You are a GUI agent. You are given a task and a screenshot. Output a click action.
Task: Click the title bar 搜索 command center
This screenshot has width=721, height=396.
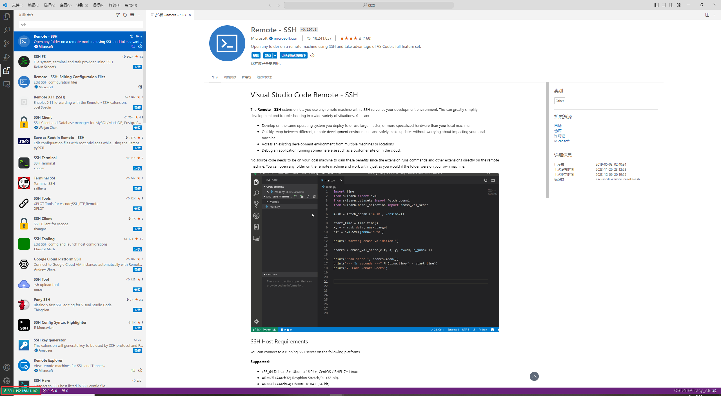click(368, 5)
